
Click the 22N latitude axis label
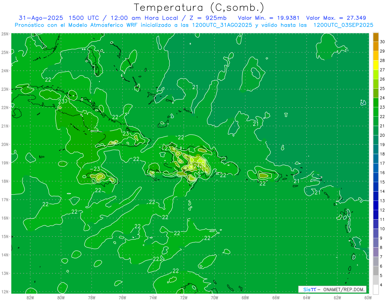pos(5,108)
